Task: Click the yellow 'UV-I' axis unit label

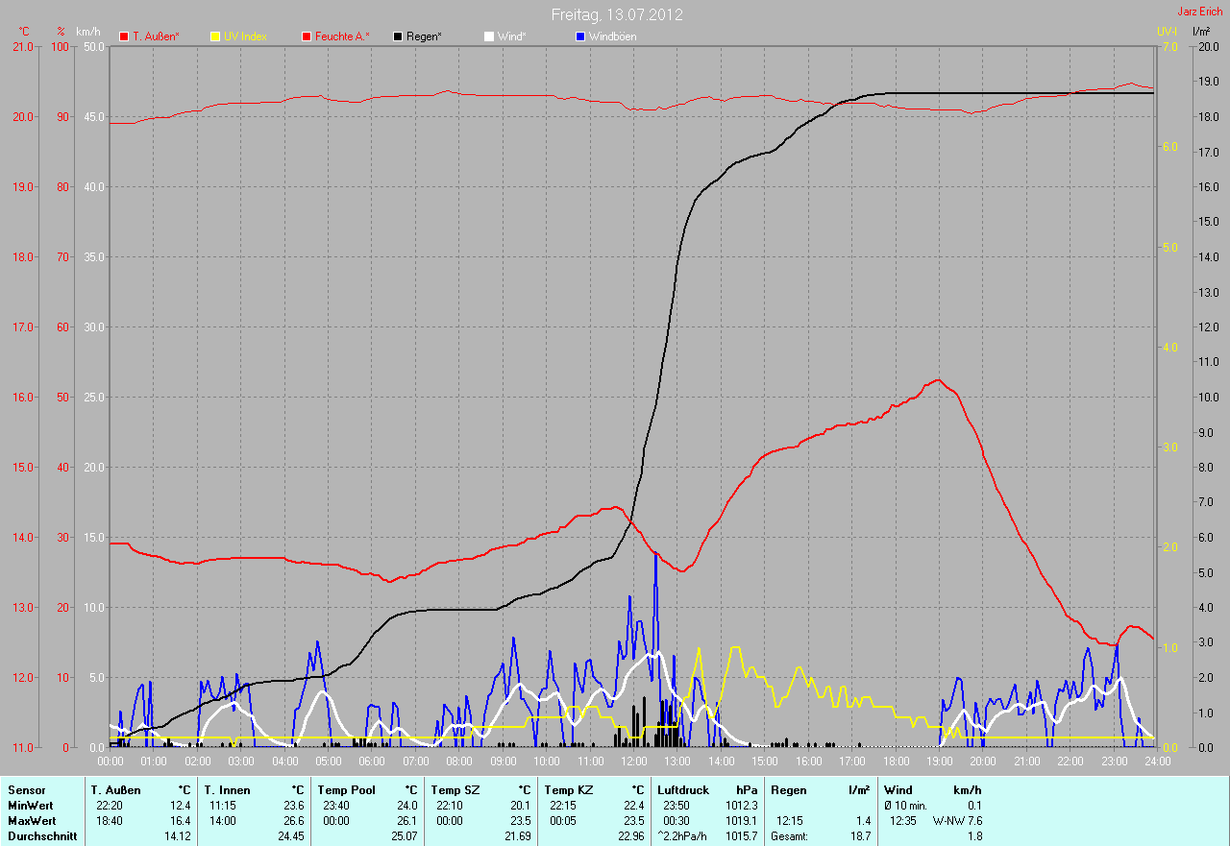Action: click(1167, 32)
